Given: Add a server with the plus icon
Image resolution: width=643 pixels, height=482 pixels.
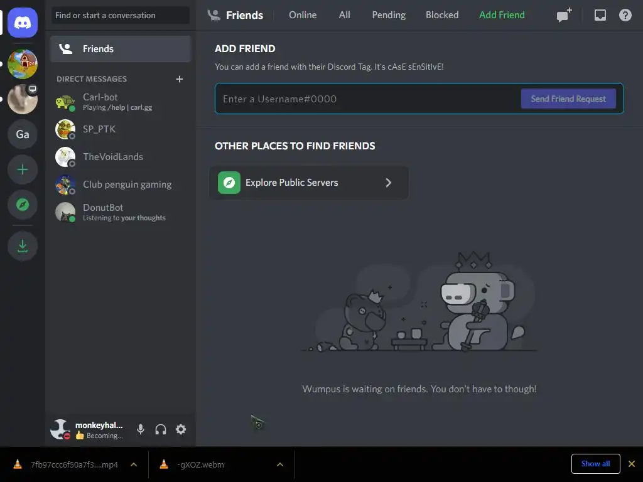Looking at the screenshot, I should coord(23,169).
